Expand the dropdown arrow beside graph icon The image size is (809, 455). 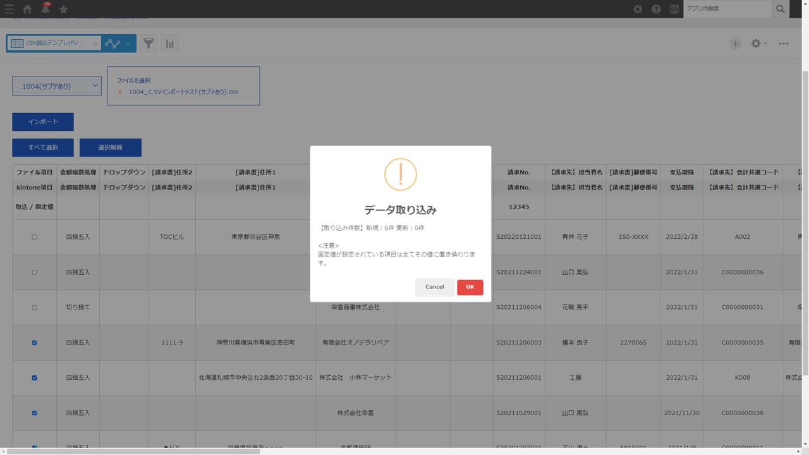[x=128, y=44]
